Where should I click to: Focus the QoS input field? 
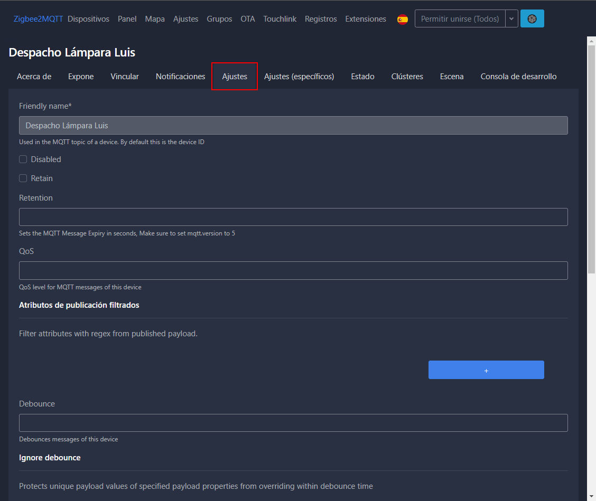click(293, 270)
